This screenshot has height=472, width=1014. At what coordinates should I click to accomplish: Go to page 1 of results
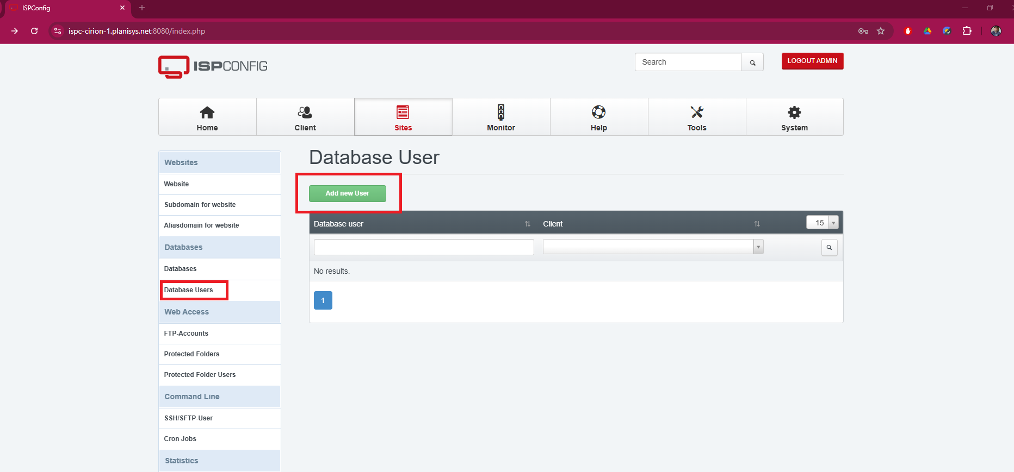click(x=323, y=300)
